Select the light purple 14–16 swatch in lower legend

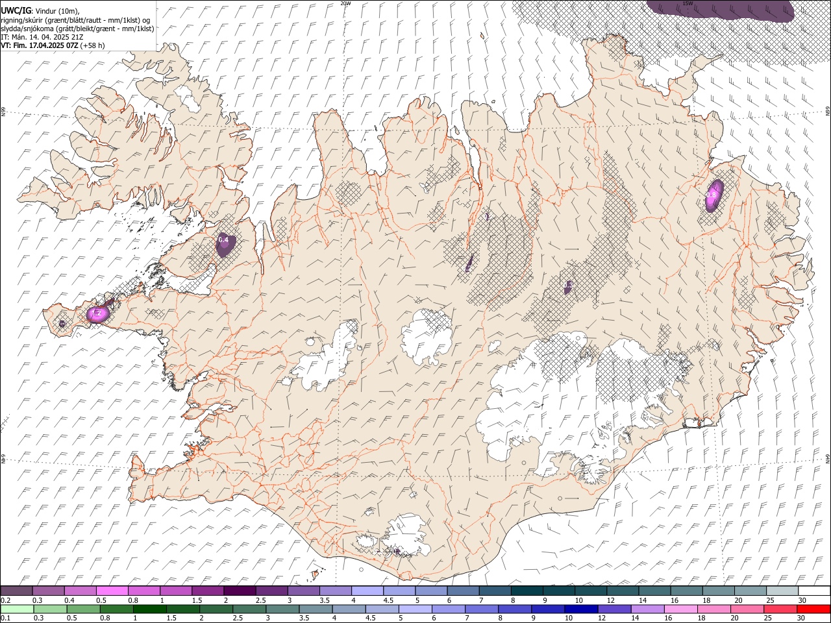647,609
